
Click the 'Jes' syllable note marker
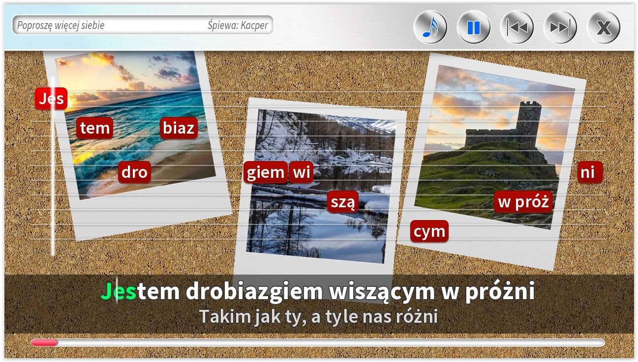[52, 98]
